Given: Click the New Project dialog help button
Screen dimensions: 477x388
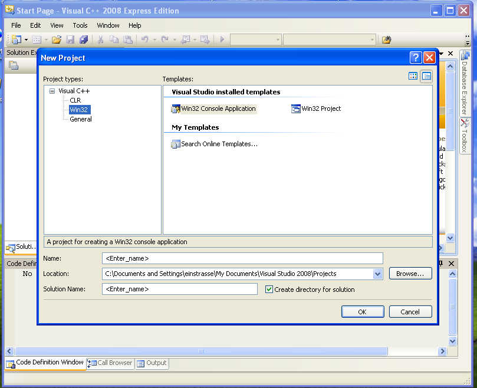Looking at the screenshot, I should click(416, 57).
